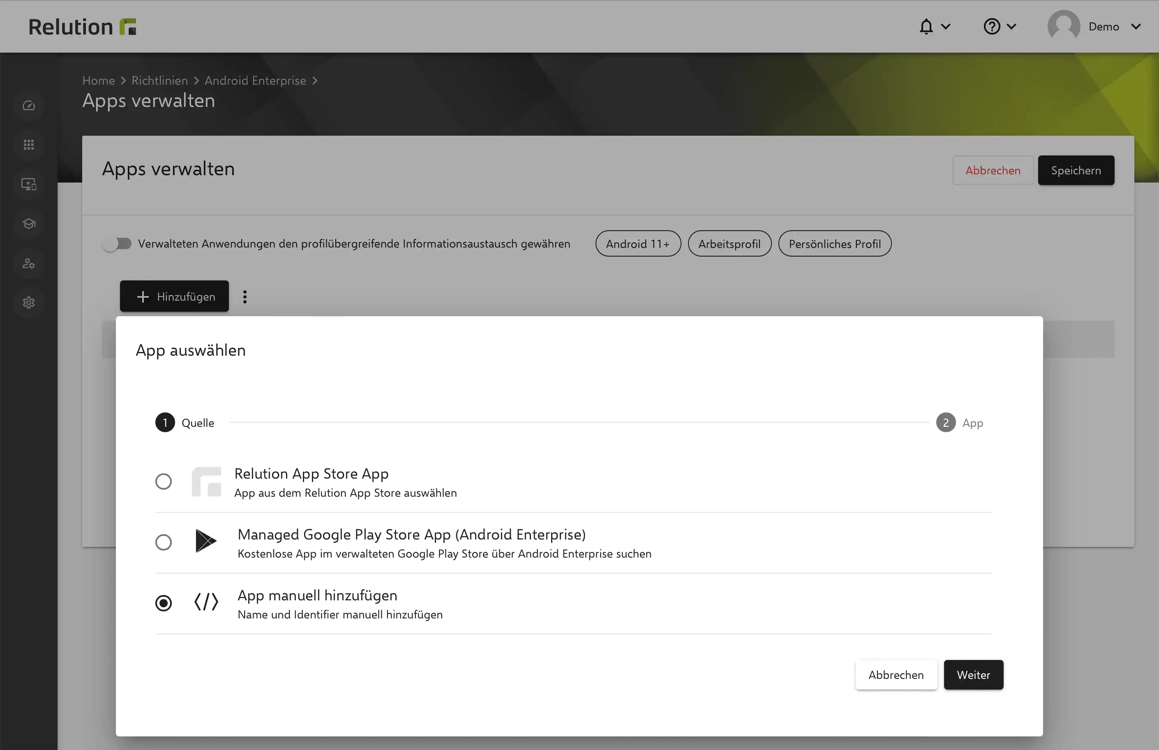Open the notifications bell

926,26
